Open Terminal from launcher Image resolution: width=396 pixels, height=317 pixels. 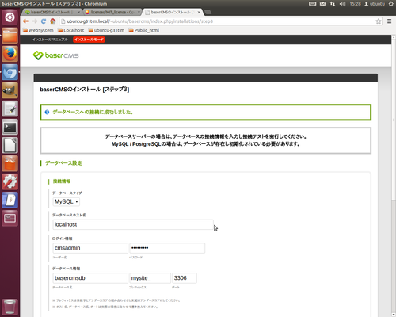(10, 127)
